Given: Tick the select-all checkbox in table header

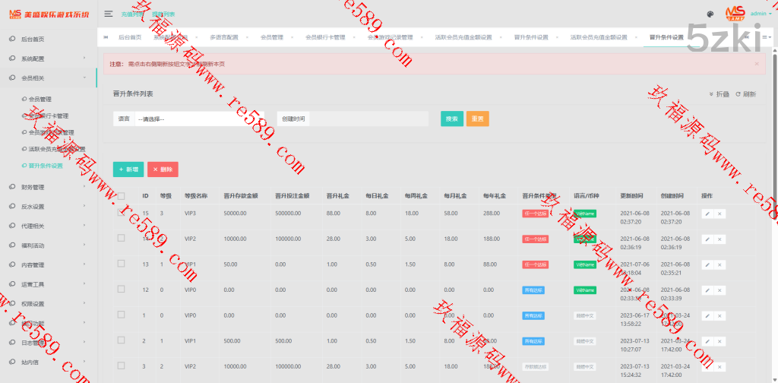Looking at the screenshot, I should [x=121, y=195].
